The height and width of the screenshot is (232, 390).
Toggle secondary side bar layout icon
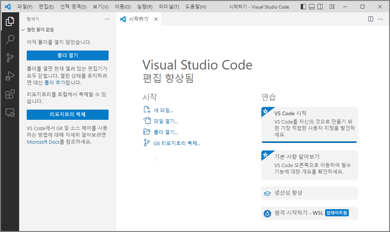coord(320,7)
